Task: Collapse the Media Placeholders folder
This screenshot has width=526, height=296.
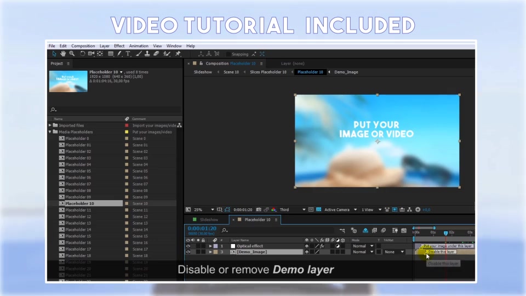Action: (50, 132)
